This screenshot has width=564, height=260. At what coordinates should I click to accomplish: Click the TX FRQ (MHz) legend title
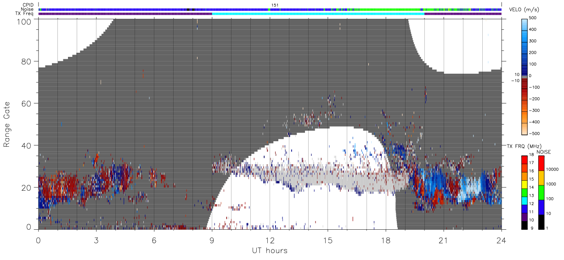pos(523,146)
